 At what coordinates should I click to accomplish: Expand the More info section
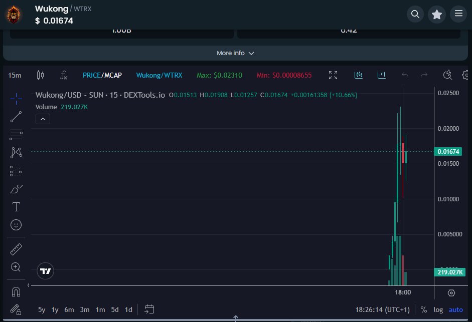(235, 53)
